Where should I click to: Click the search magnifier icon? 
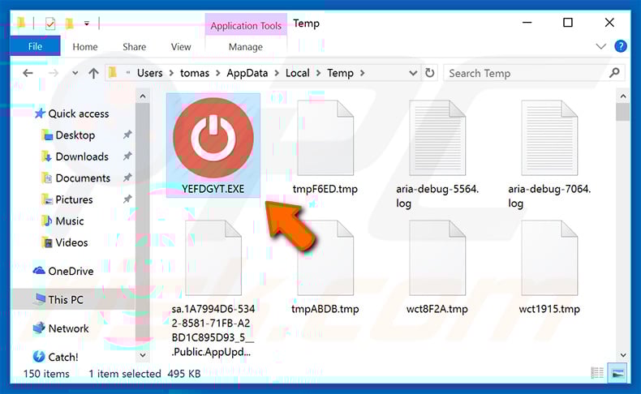tap(614, 73)
